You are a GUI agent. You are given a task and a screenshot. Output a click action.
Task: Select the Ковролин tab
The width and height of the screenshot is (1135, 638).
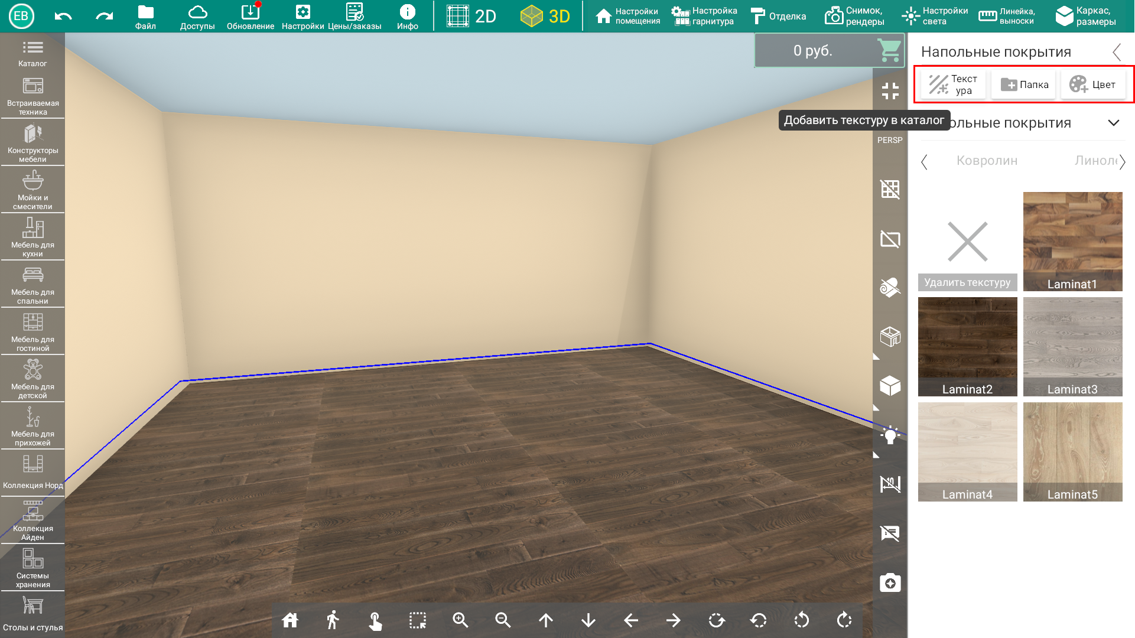point(987,161)
